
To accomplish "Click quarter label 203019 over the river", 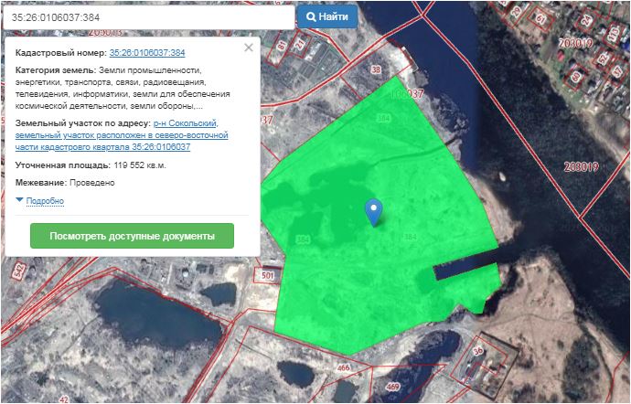I will coord(581,167).
